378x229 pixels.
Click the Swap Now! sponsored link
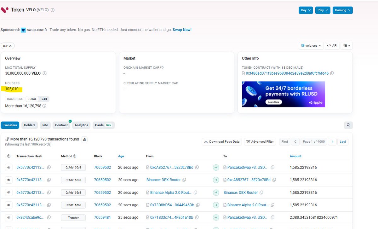click(182, 30)
